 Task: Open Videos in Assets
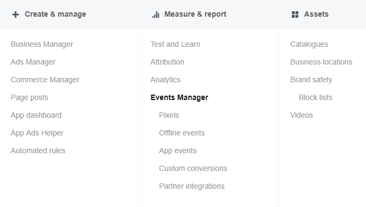point(302,115)
